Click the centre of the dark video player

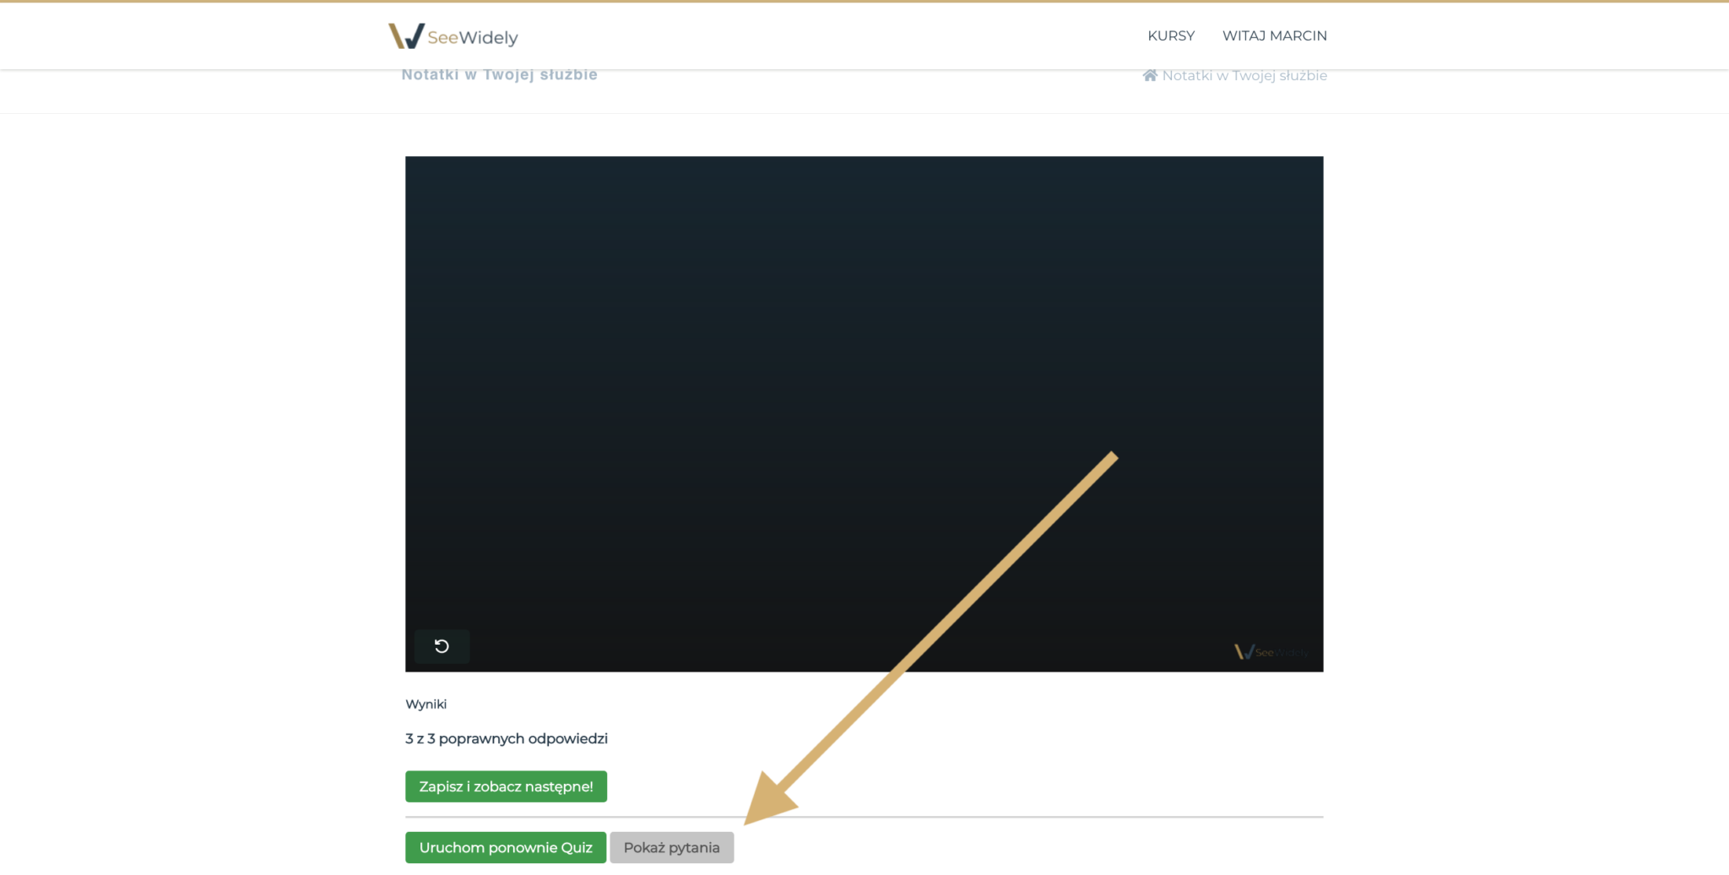(864, 413)
